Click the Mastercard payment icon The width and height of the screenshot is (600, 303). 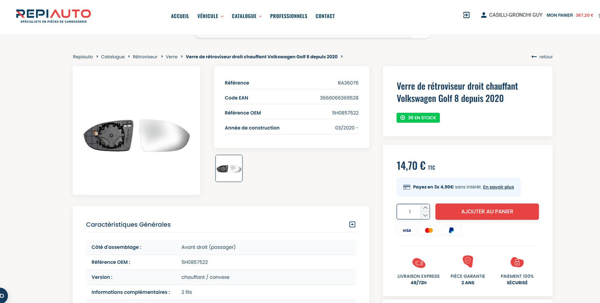click(429, 230)
